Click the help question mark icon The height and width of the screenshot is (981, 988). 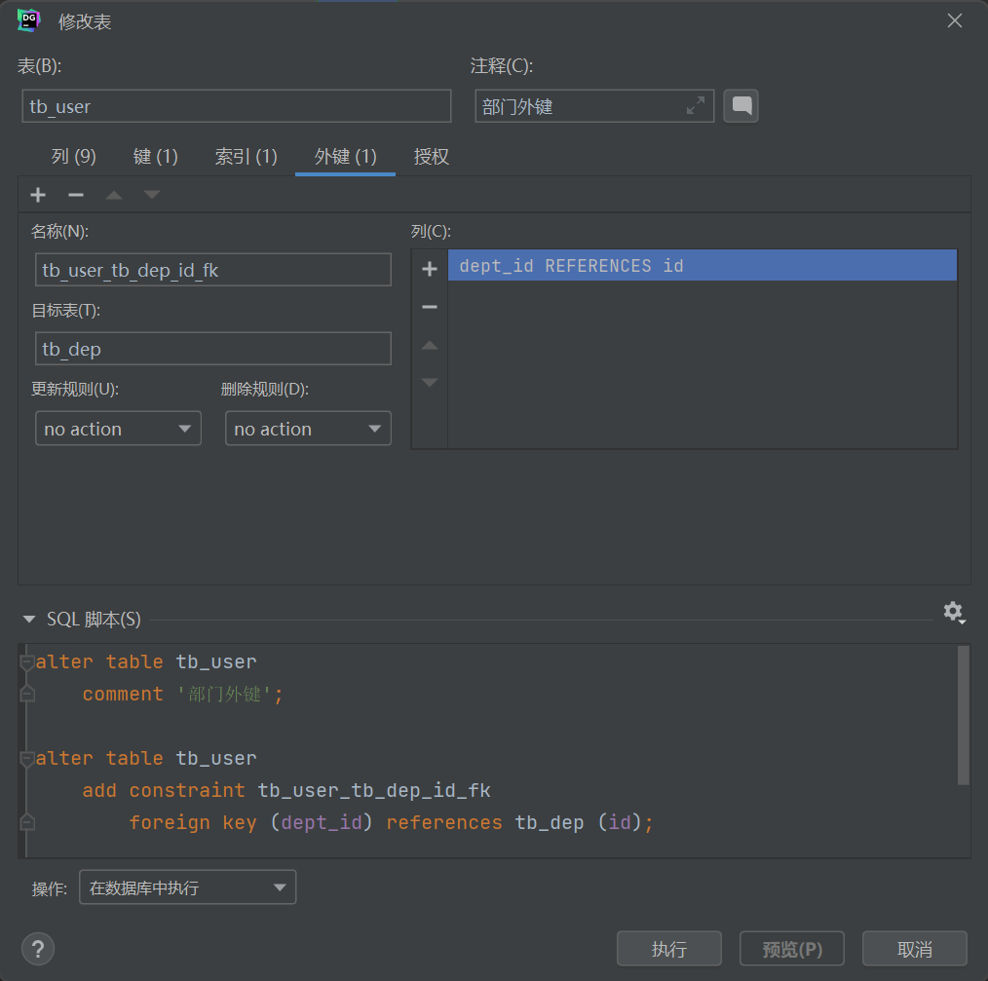click(38, 948)
